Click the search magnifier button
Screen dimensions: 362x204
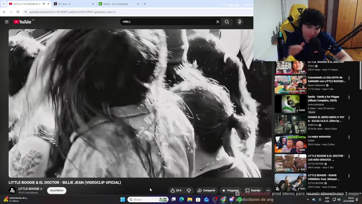coord(227,22)
